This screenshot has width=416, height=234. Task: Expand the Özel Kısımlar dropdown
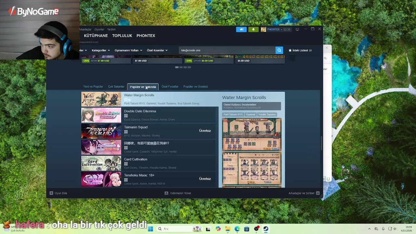157,50
